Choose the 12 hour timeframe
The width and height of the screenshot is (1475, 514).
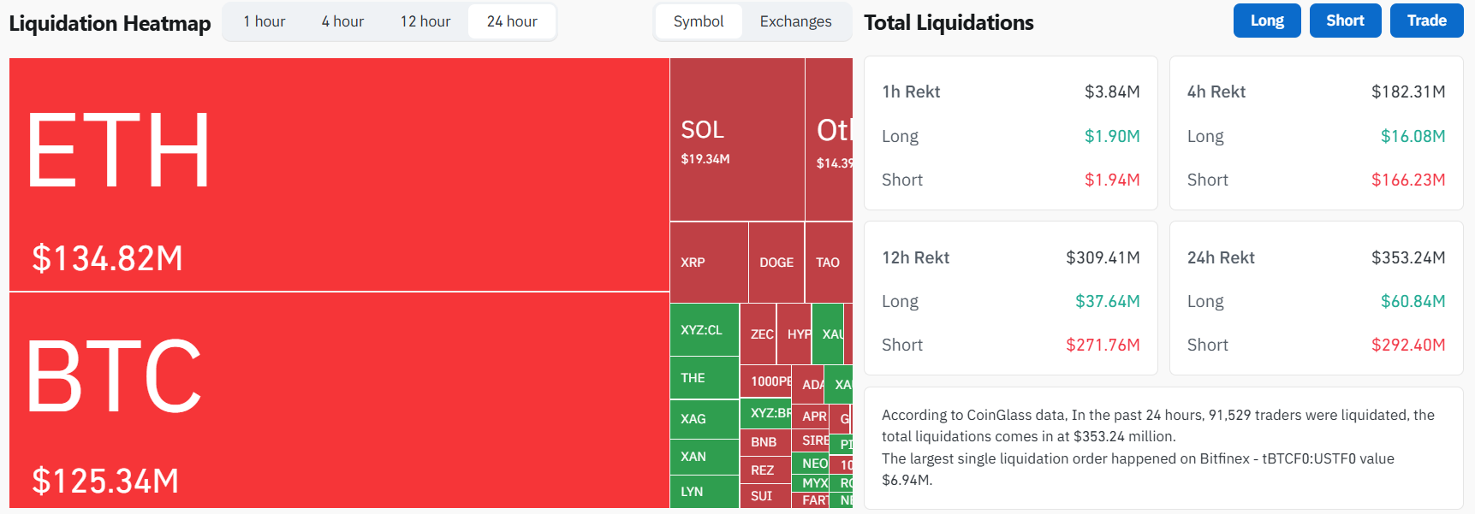pos(425,21)
